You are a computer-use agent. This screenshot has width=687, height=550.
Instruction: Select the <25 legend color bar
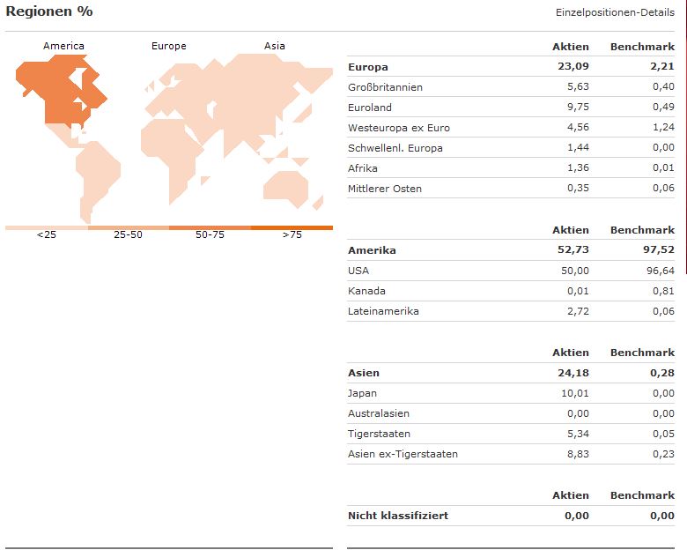[46, 227]
